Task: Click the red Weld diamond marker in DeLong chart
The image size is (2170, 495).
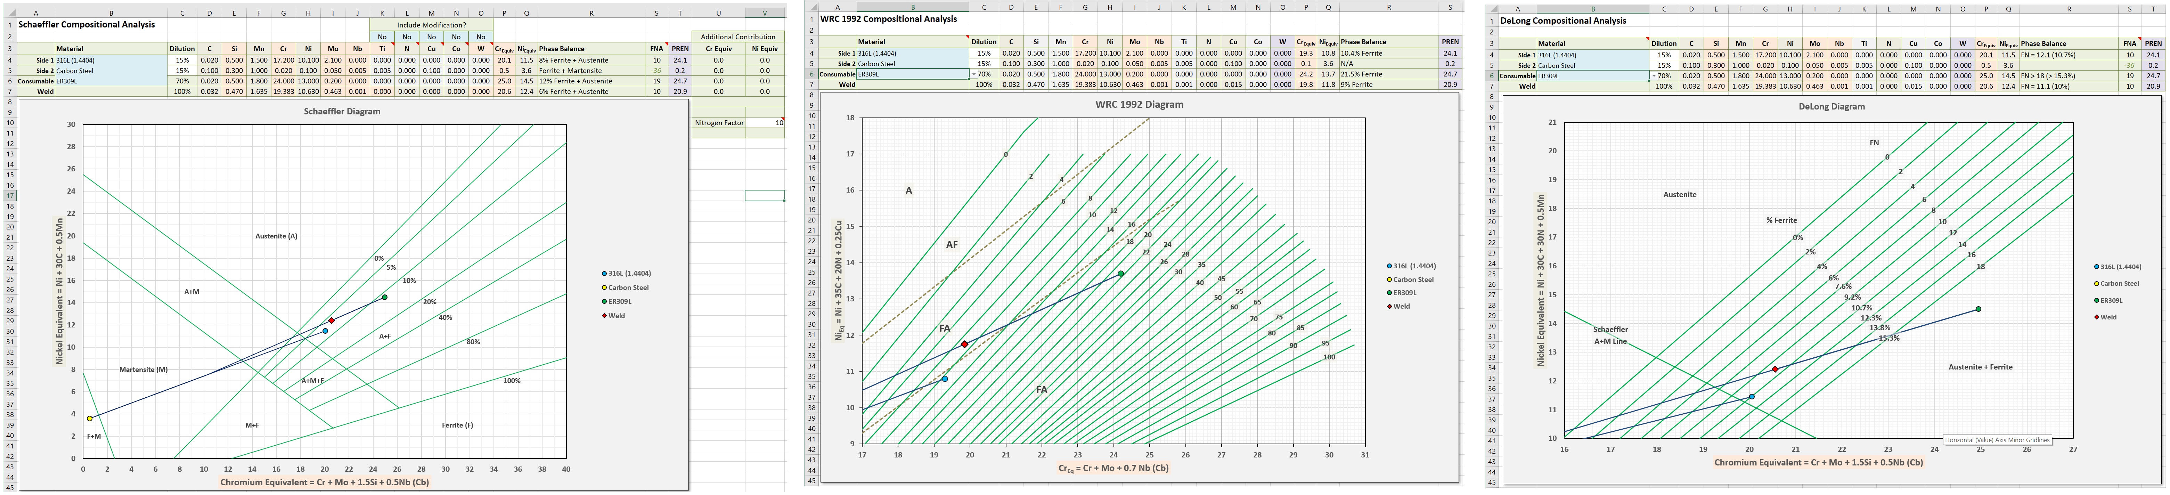Action: click(x=1775, y=370)
